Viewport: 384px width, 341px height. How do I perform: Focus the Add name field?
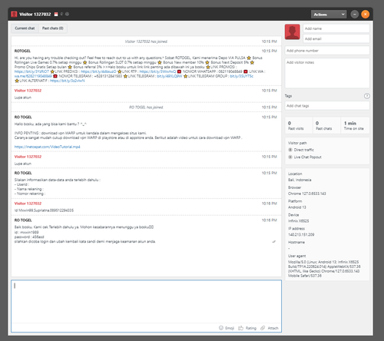(x=336, y=28)
